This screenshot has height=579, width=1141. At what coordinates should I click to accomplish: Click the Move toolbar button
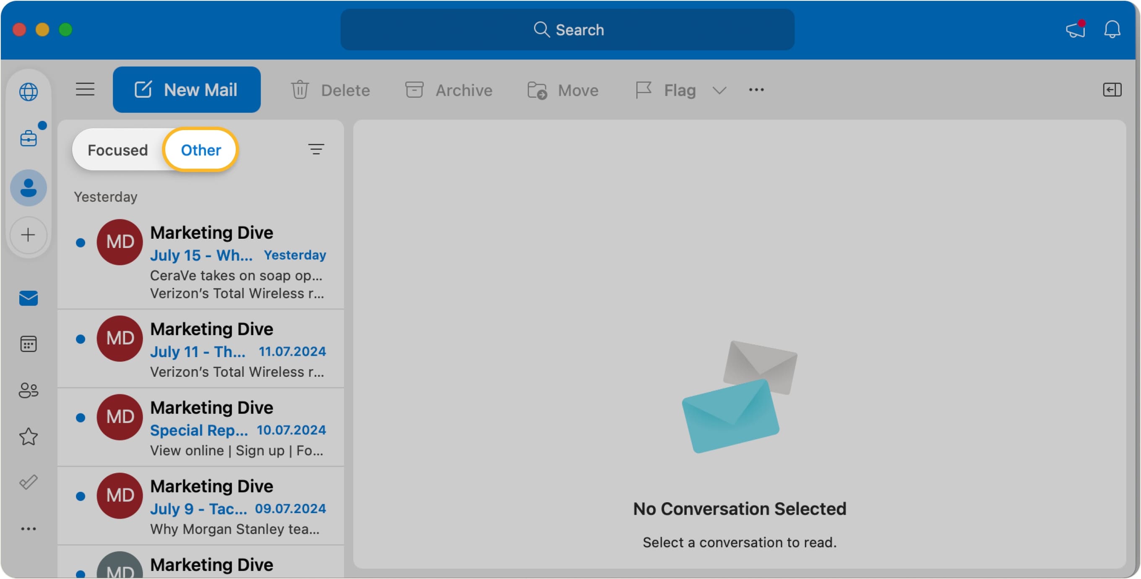coord(563,90)
